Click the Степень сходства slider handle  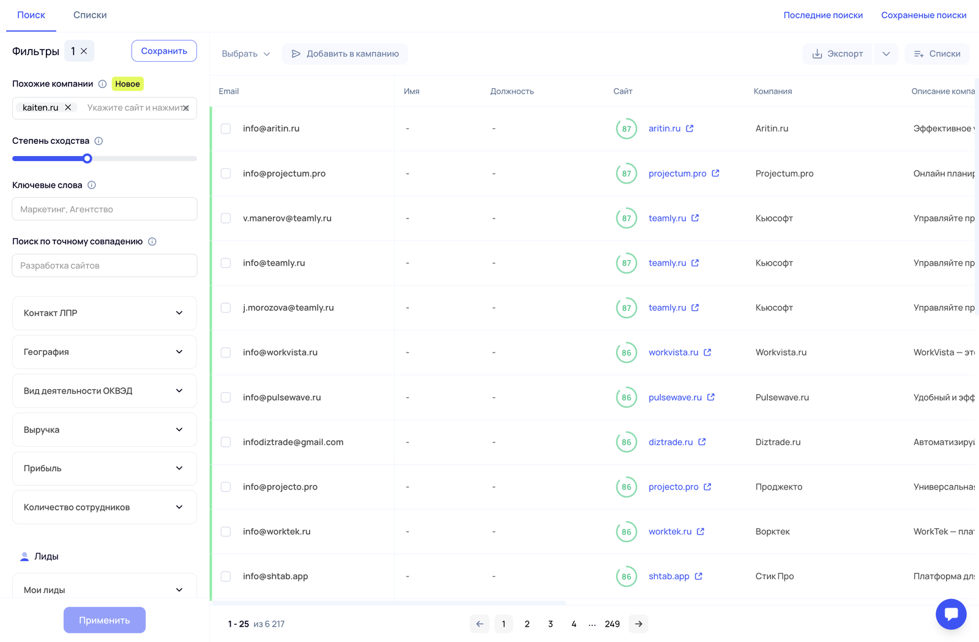pos(87,159)
